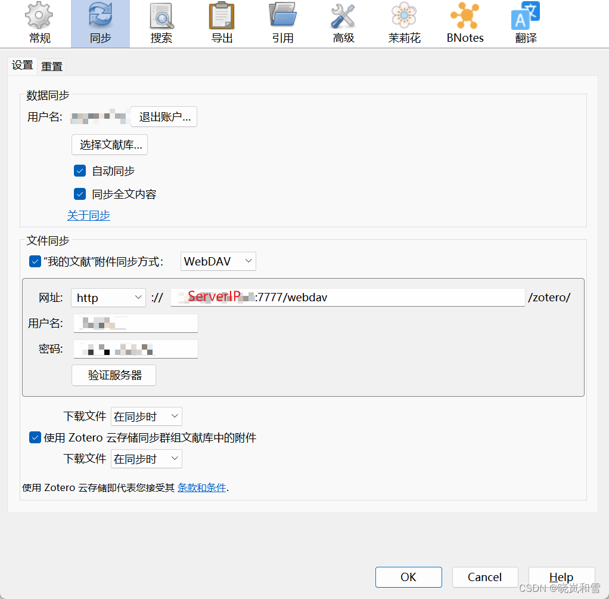Change the 下载文件 download timing dropdown
This screenshot has width=609, height=599.
tap(146, 416)
